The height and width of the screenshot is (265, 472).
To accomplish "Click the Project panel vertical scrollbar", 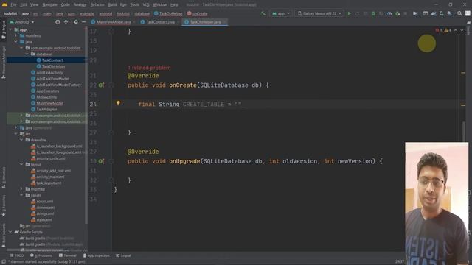I will point(86,126).
